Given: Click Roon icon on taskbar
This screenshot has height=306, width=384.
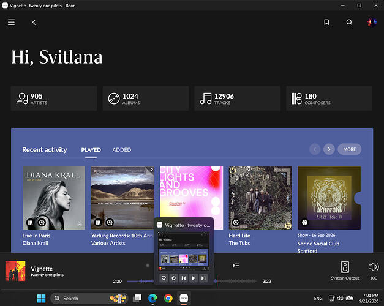Looking at the screenshot, I should point(184,299).
